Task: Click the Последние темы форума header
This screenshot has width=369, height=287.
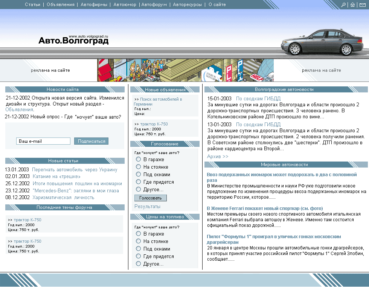Action: coord(65,207)
